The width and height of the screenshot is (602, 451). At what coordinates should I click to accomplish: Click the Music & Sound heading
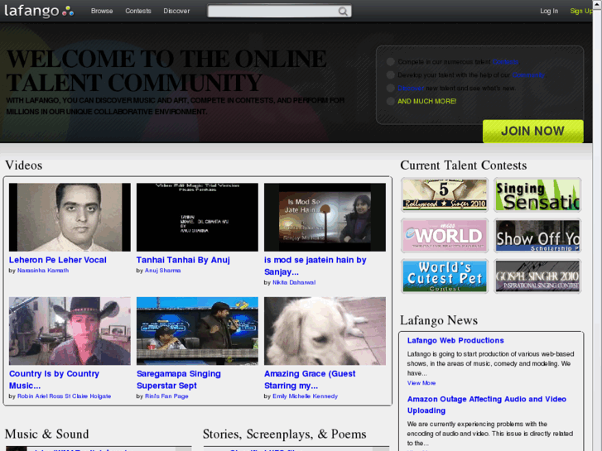(47, 434)
